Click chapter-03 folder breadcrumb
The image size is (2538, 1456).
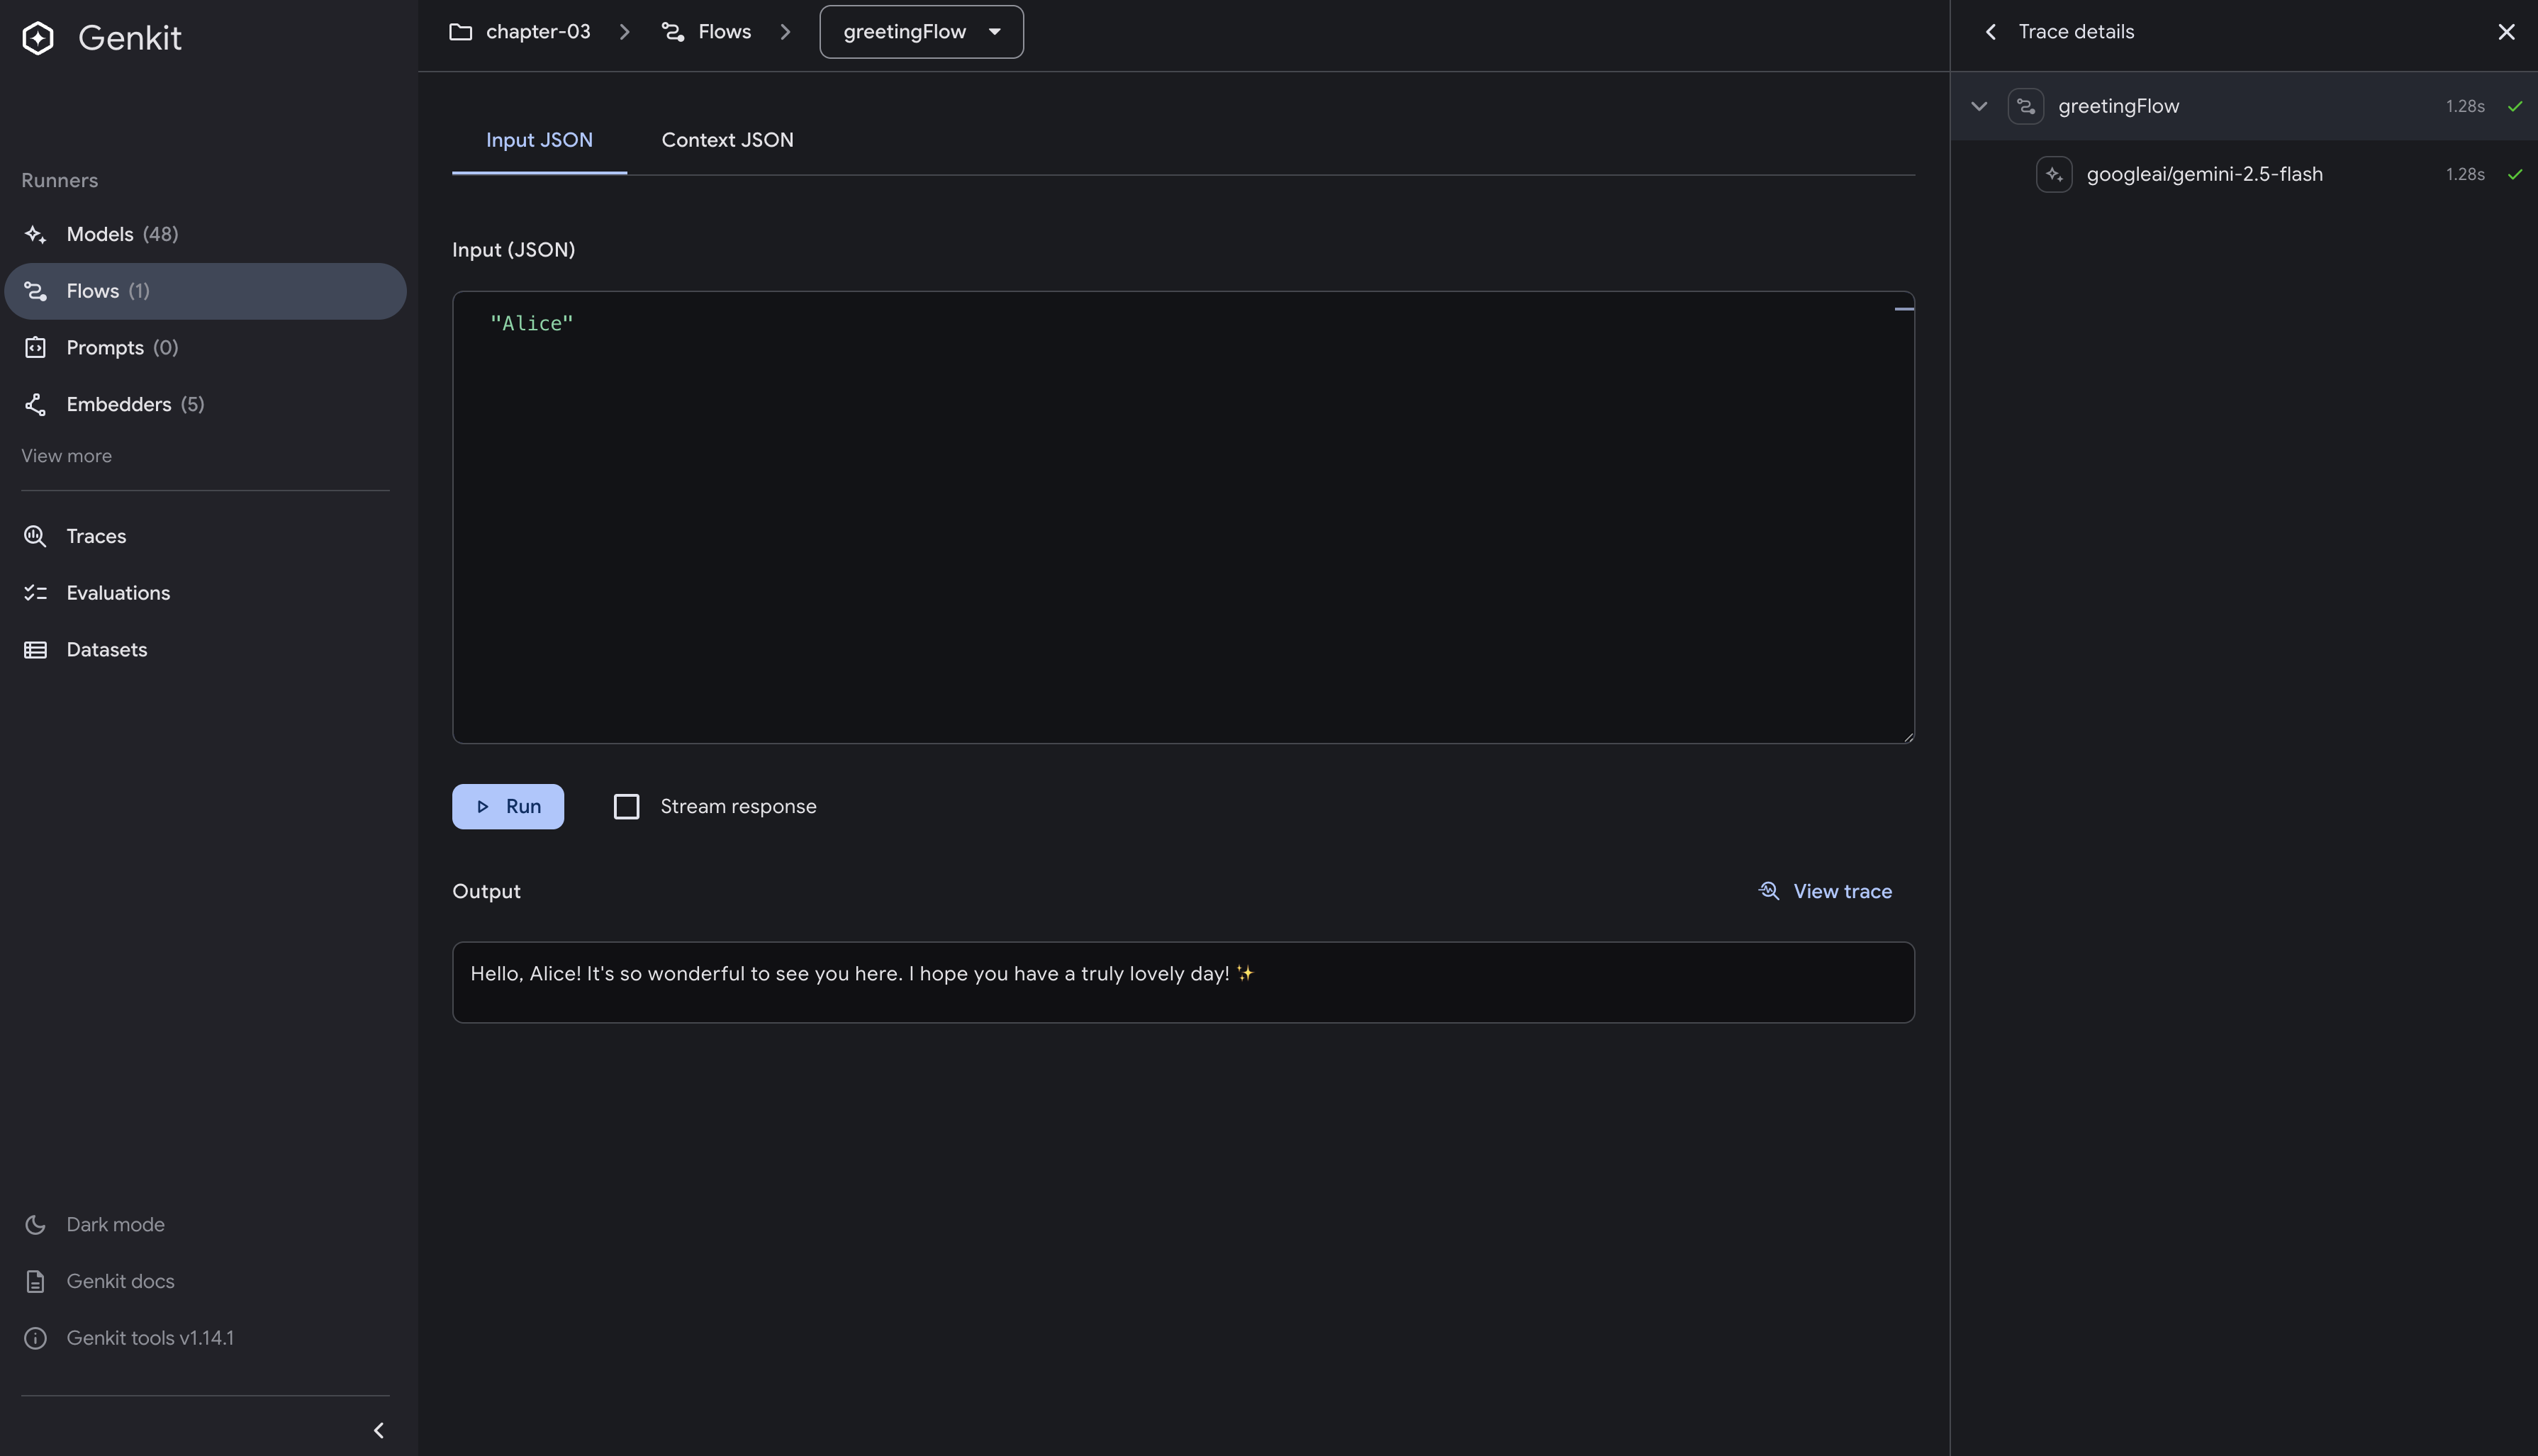click(519, 32)
